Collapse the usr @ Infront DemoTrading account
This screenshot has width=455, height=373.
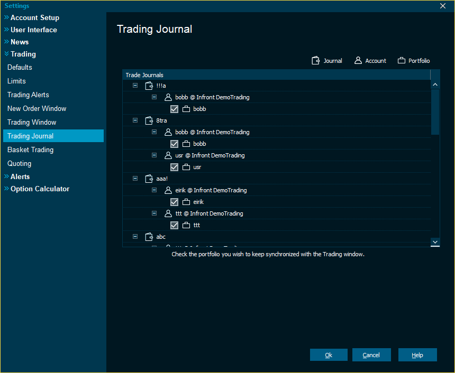coord(154,155)
